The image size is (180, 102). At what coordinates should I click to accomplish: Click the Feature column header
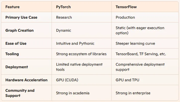[13, 7]
